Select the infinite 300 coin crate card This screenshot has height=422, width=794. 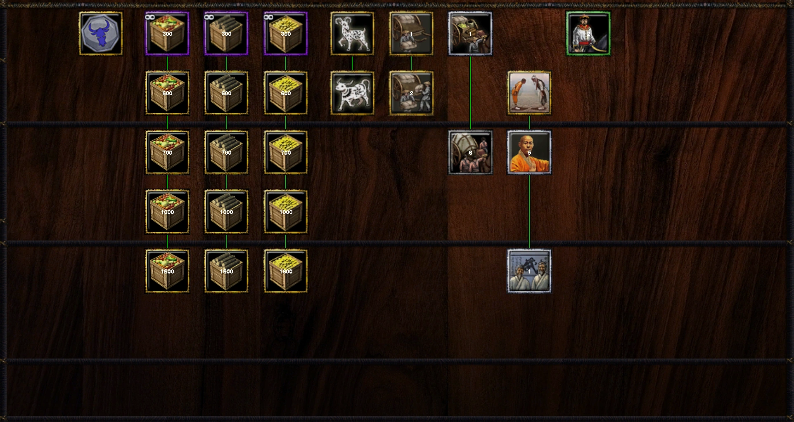click(x=286, y=33)
